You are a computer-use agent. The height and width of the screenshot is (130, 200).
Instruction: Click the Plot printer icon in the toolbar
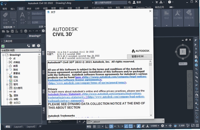[x=26, y=31]
